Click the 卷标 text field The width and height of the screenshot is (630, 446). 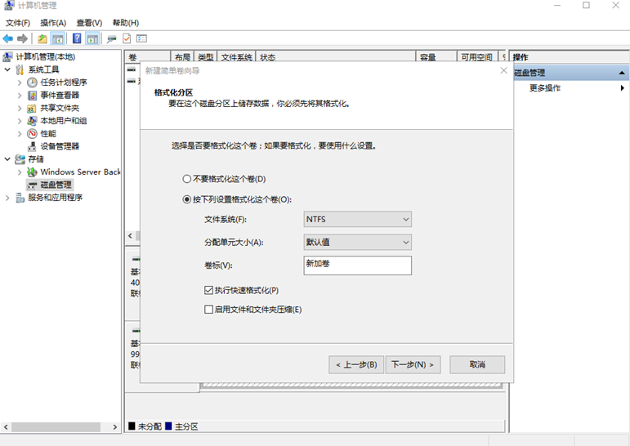358,265
